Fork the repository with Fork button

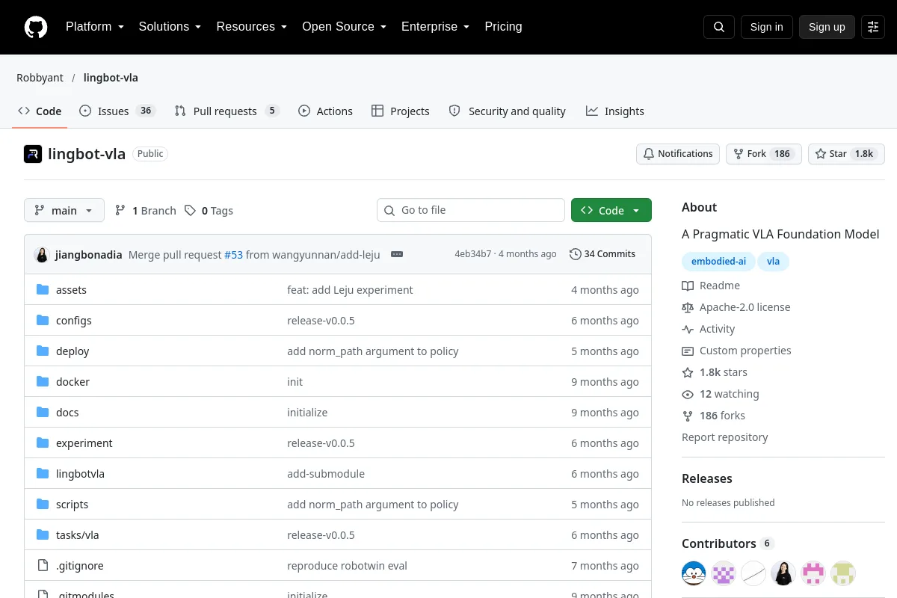[x=764, y=154]
